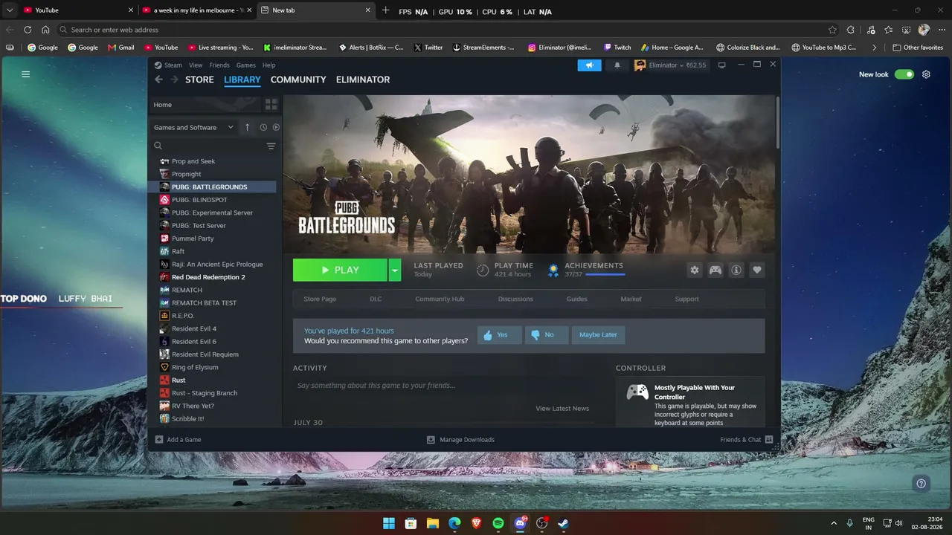The image size is (952, 535).
Task: Click the help question mark icon
Action: 921,484
